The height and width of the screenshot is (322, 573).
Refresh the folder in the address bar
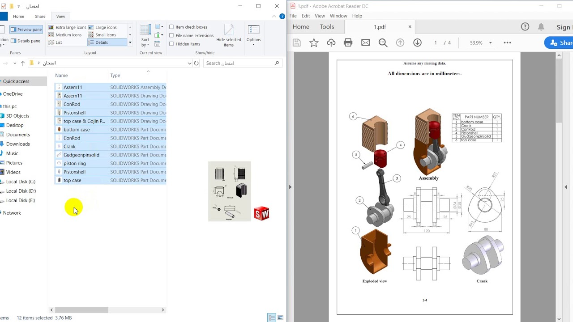196,63
